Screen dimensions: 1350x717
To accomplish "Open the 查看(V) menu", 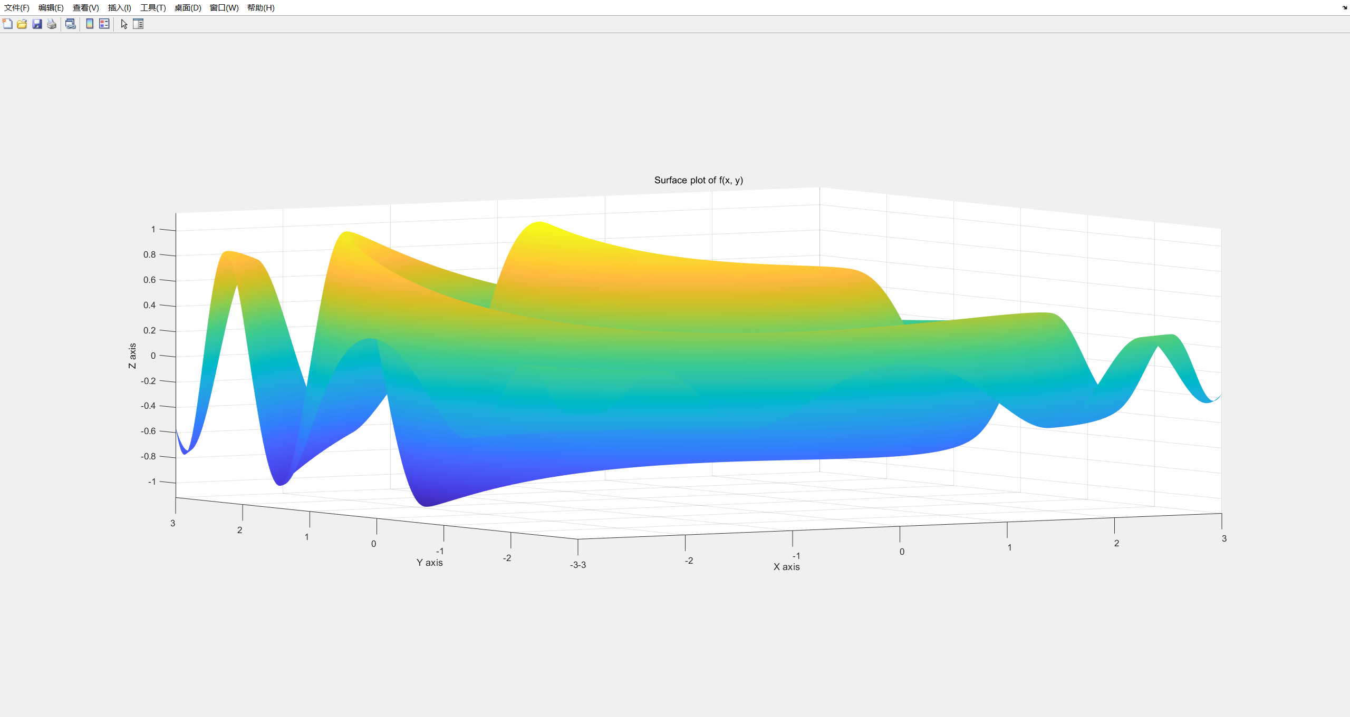I will coord(86,7).
